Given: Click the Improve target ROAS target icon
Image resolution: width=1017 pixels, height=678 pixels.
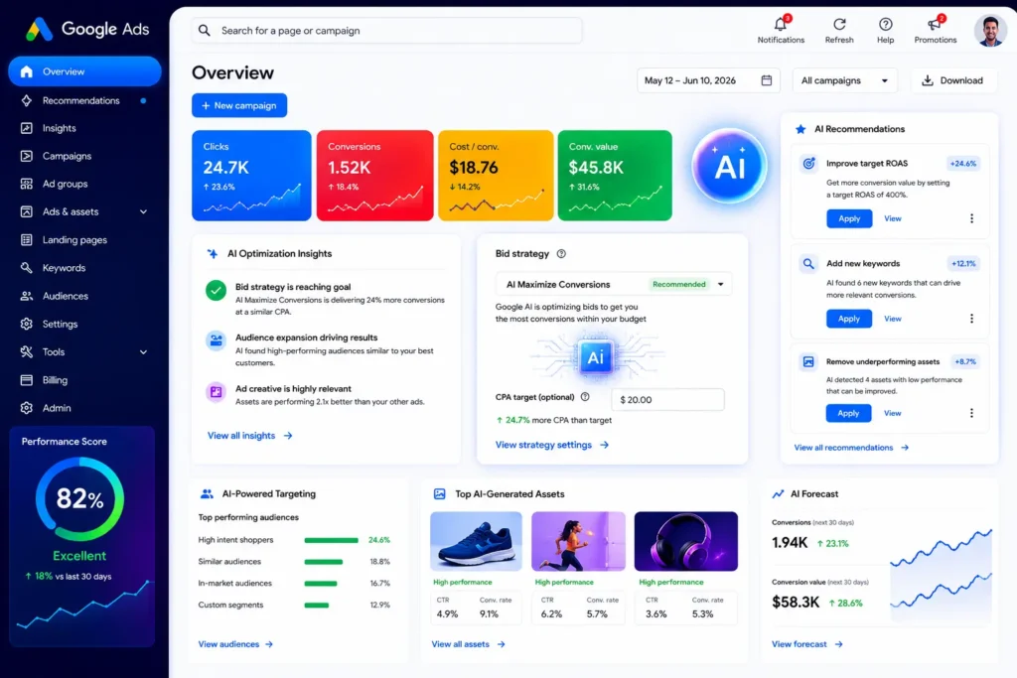Looking at the screenshot, I should coord(808,164).
